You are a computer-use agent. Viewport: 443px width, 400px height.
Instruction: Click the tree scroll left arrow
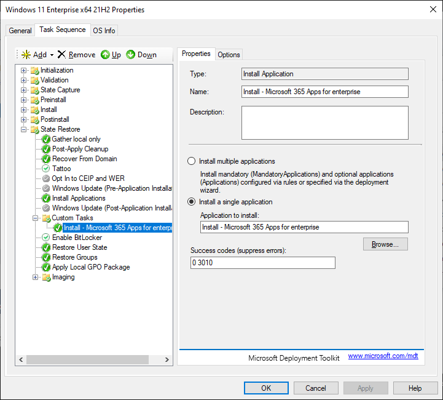21,359
